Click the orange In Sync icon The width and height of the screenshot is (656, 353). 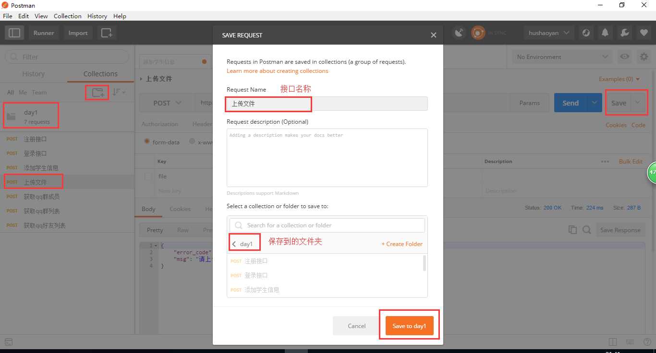pos(478,33)
